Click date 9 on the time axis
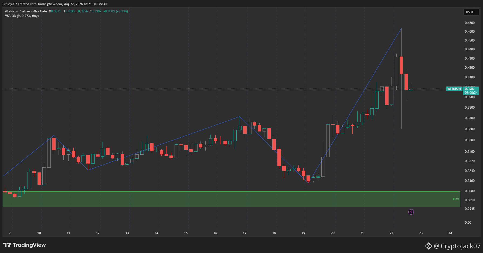This screenshot has width=483, height=253. coord(10,233)
